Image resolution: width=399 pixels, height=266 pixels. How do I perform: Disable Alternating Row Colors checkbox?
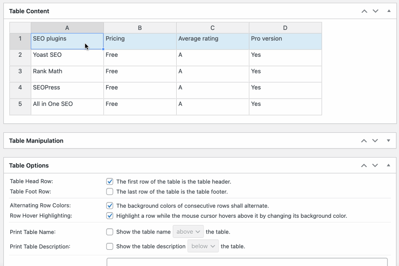(109, 205)
